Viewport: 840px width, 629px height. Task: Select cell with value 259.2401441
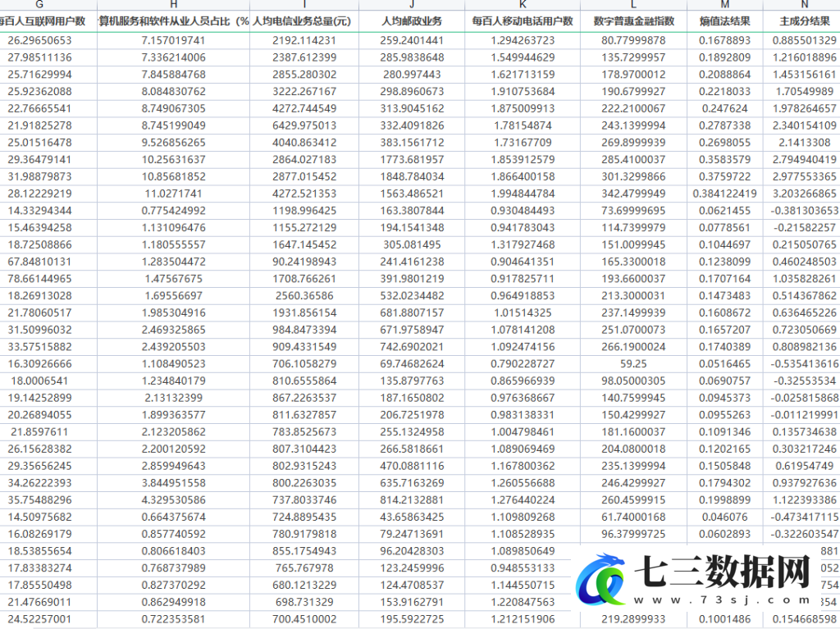coord(412,41)
